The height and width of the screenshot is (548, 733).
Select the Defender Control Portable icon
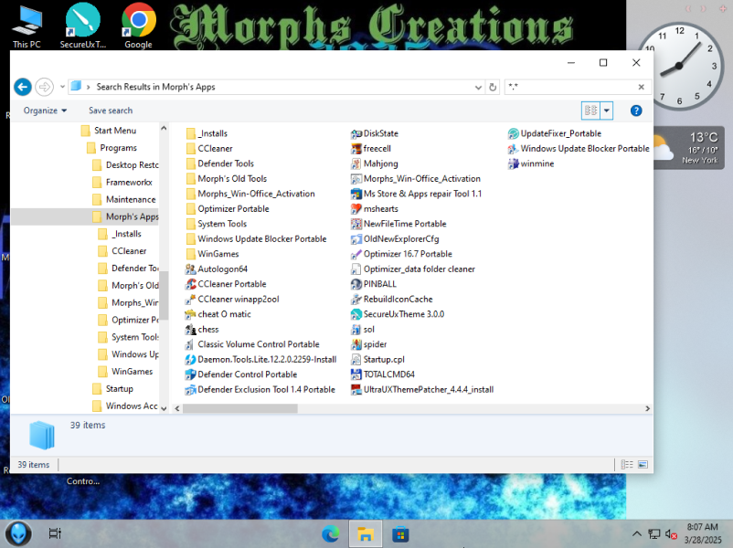click(x=190, y=374)
